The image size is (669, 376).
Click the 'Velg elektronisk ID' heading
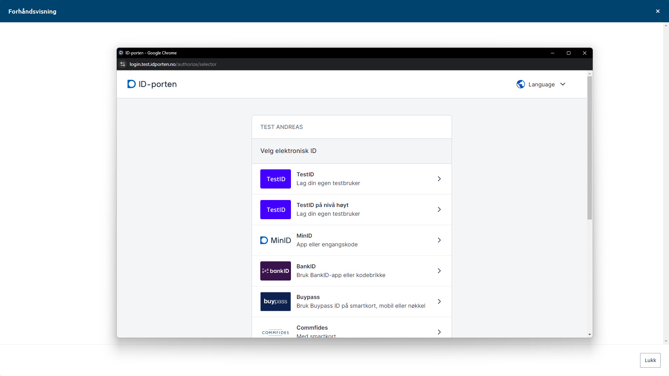pyautogui.click(x=288, y=151)
